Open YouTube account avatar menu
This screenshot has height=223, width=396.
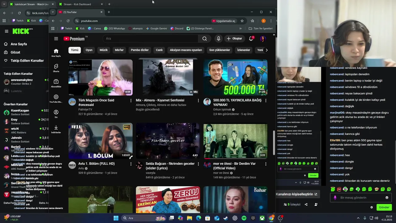(263, 39)
